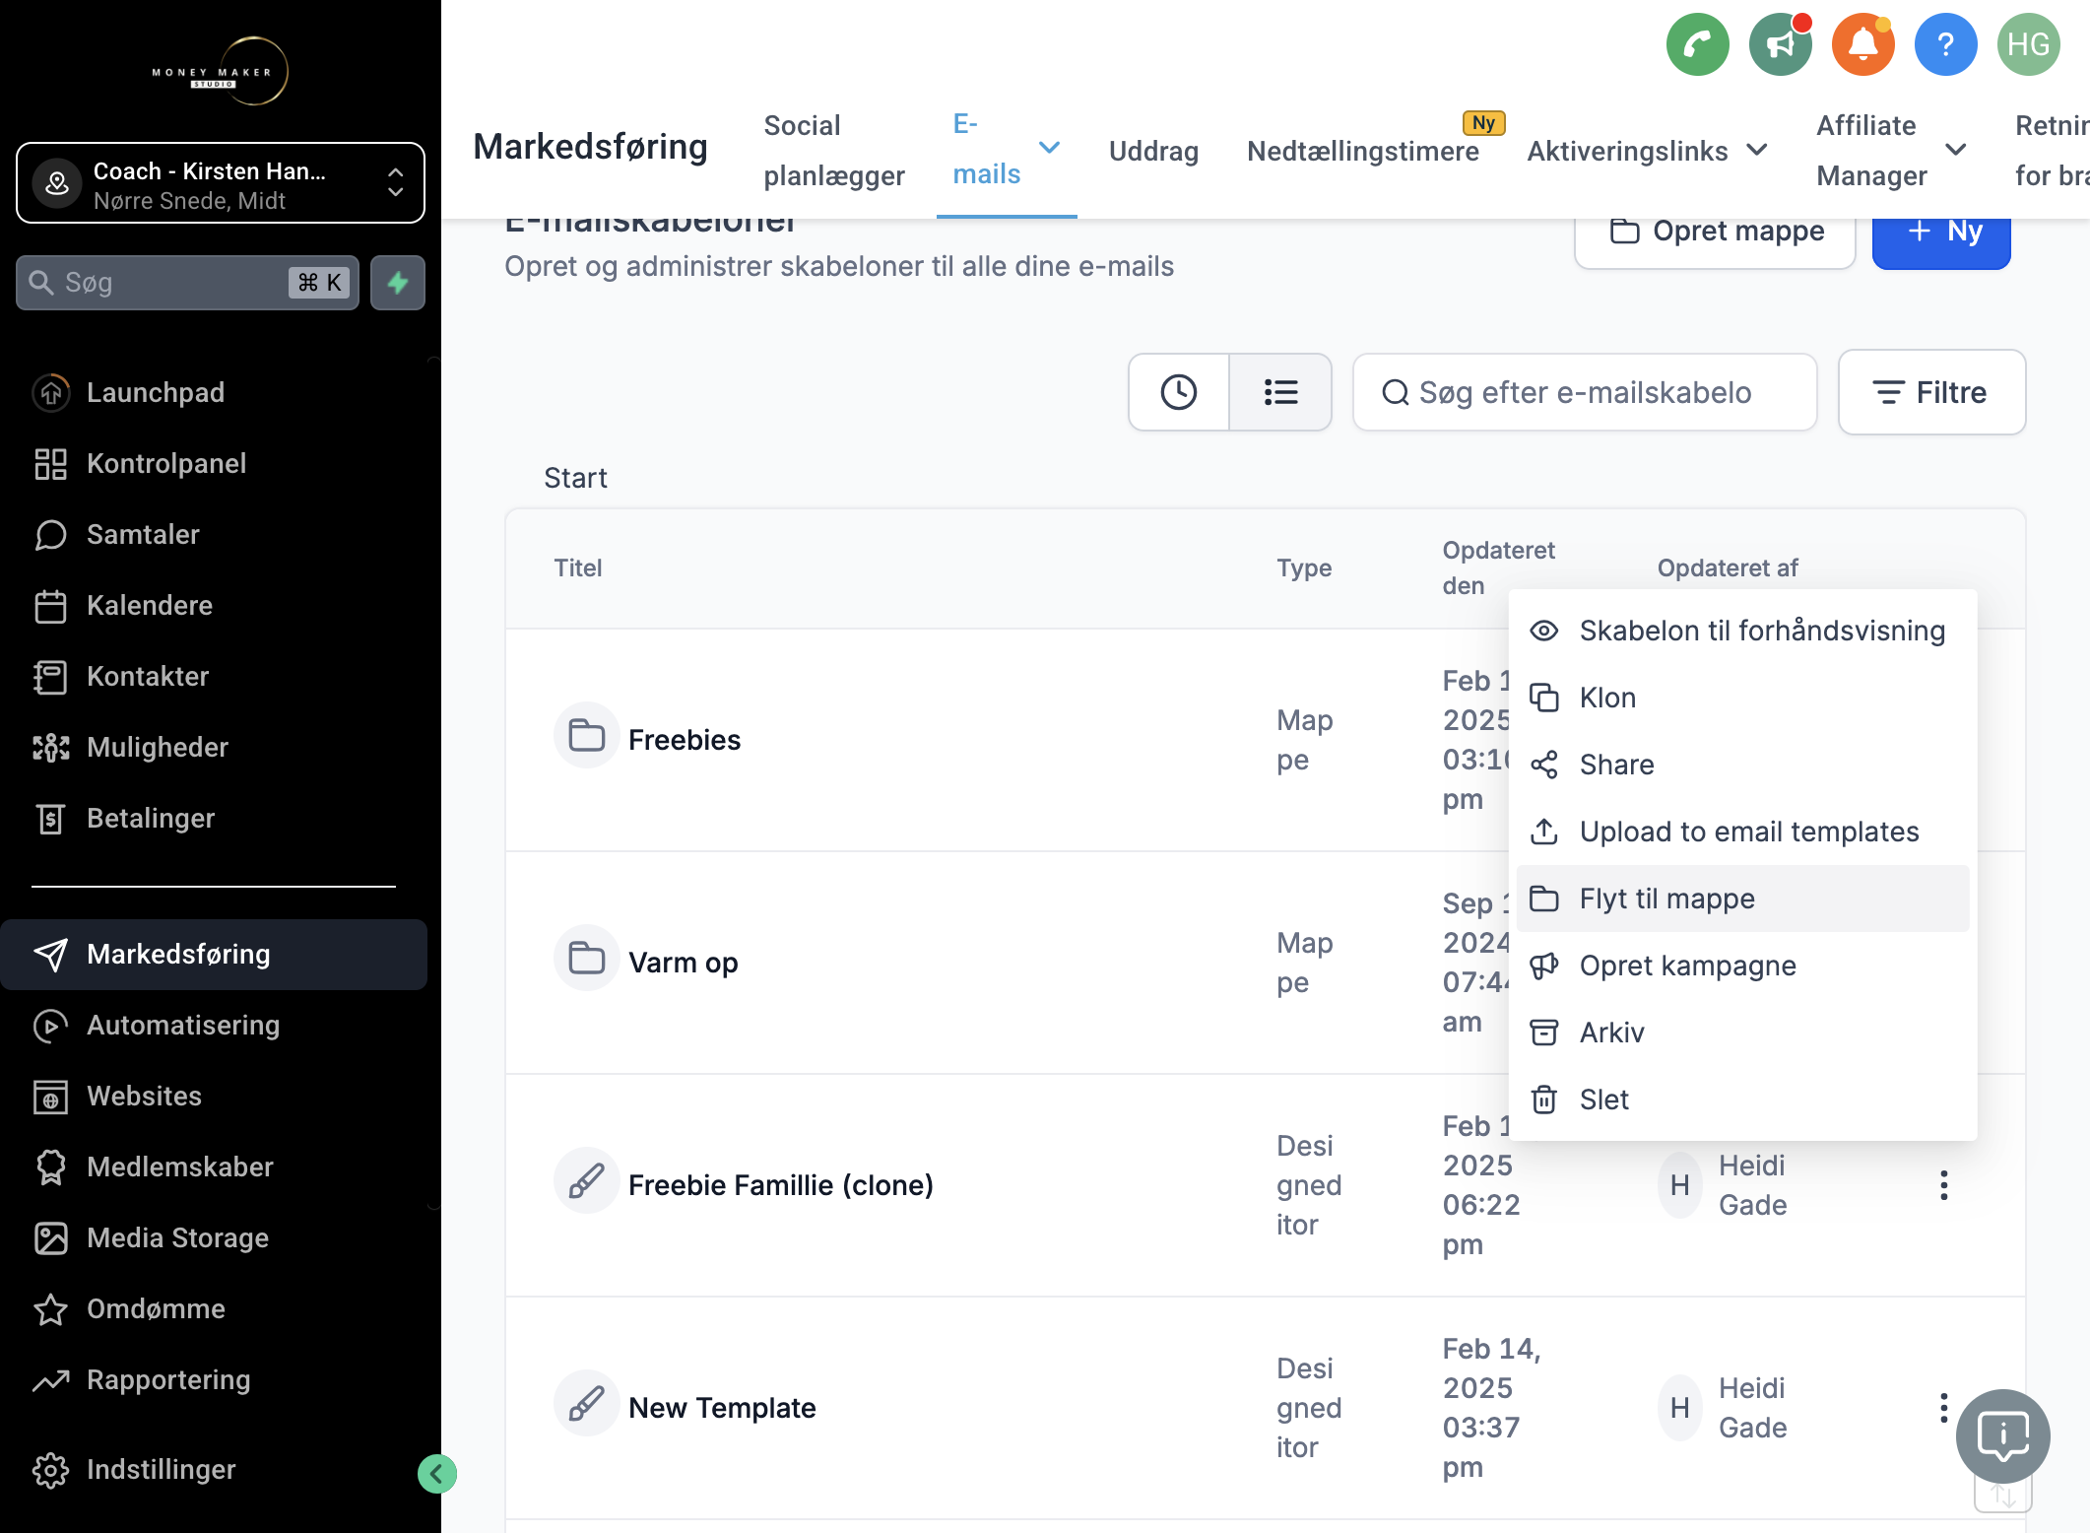Open the chat support widget icon
Image resolution: width=2090 pixels, height=1533 pixels.
click(2002, 1435)
